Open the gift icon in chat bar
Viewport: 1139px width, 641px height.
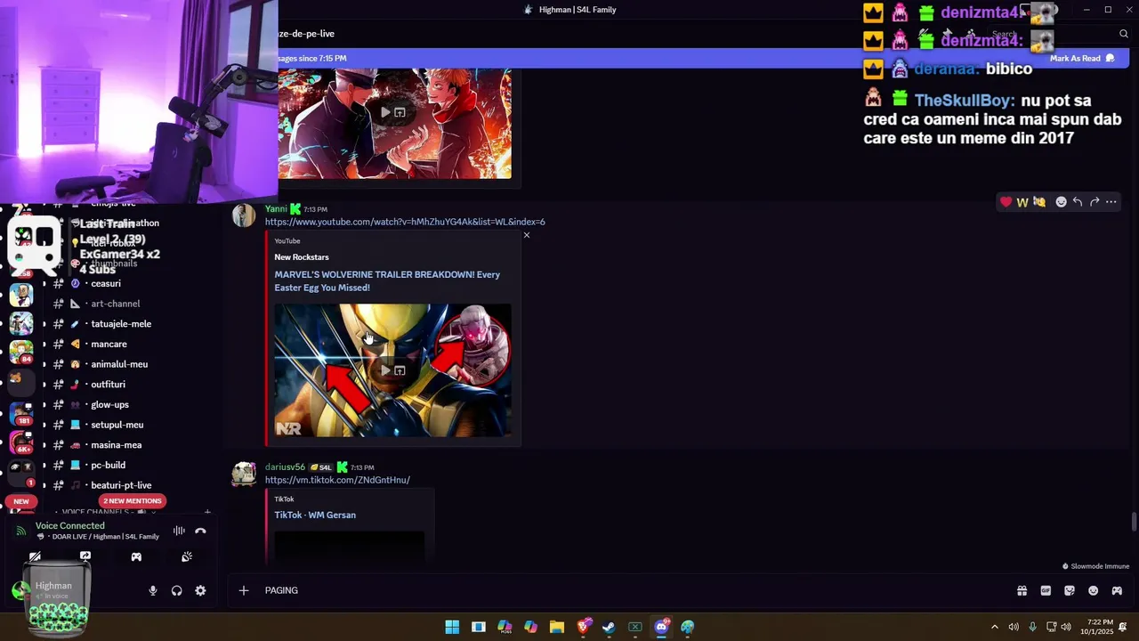pyautogui.click(x=1022, y=590)
